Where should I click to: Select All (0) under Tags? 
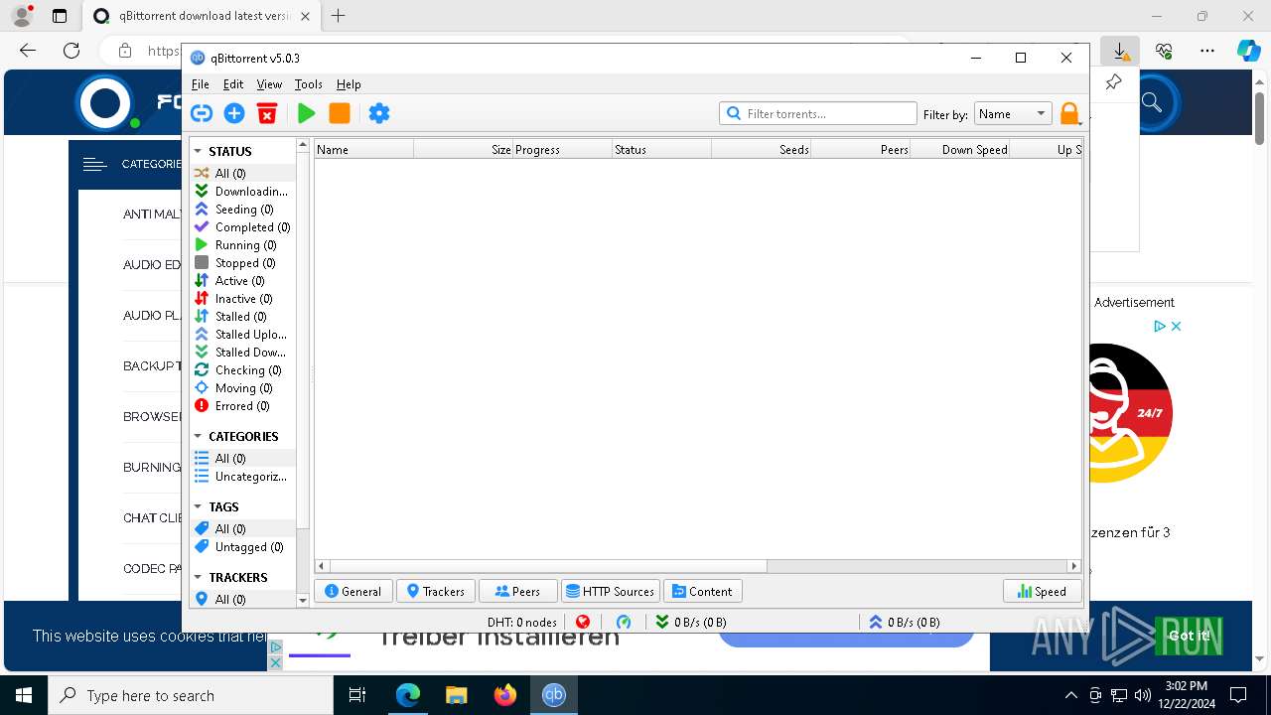pyautogui.click(x=243, y=528)
